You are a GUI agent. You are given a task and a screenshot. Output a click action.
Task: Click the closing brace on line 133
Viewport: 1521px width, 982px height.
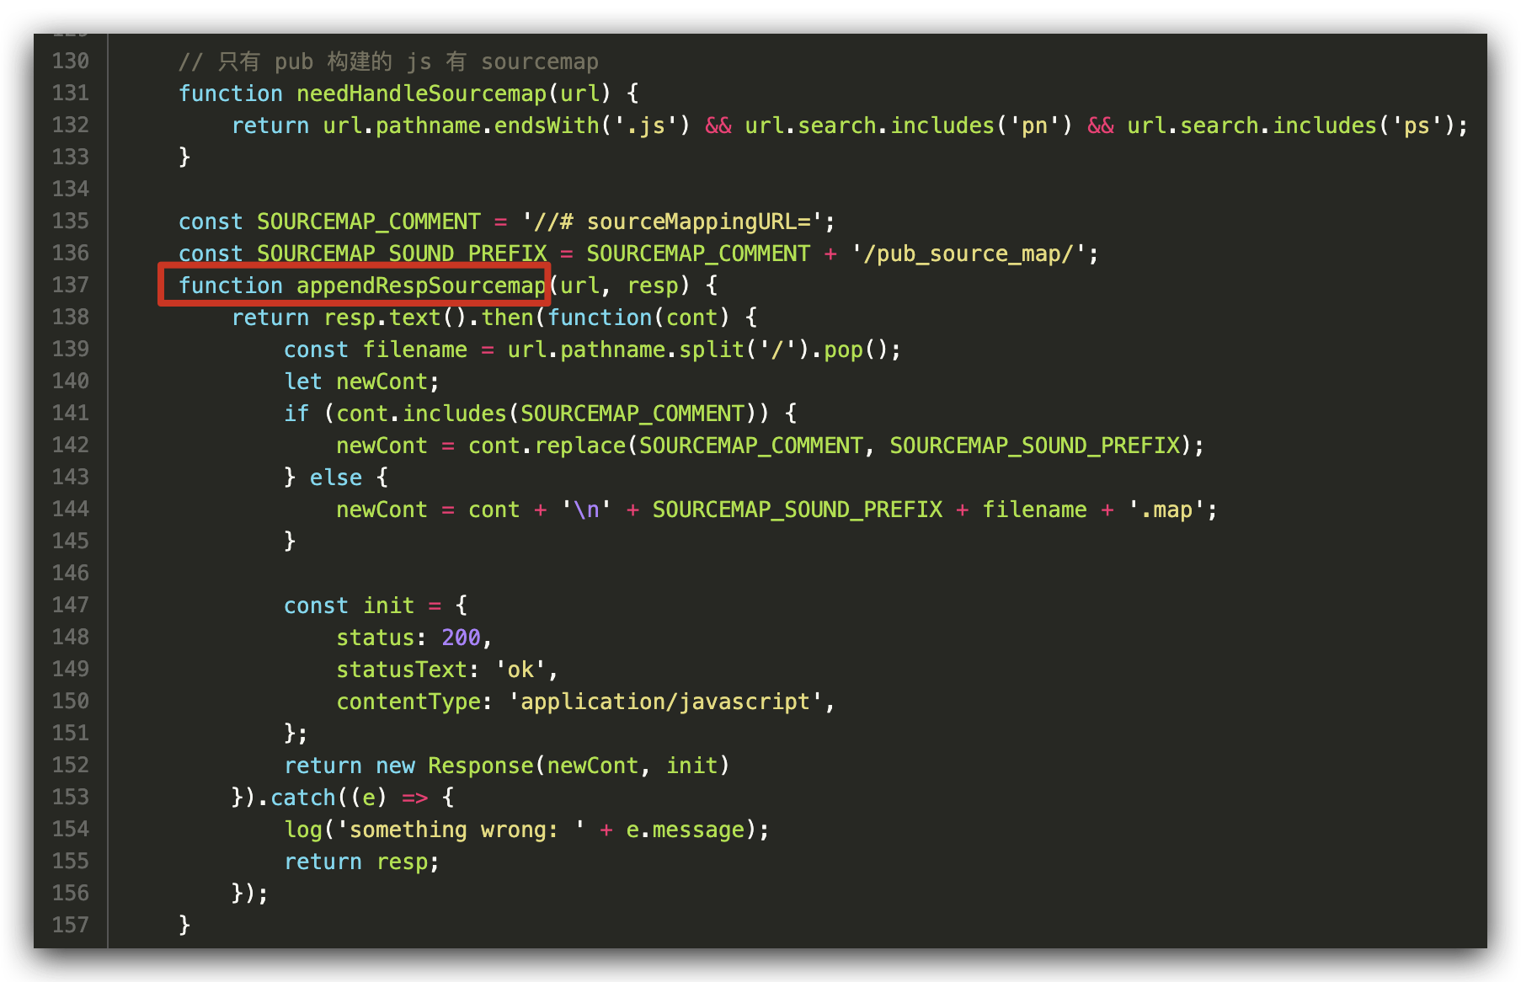pos(184,157)
